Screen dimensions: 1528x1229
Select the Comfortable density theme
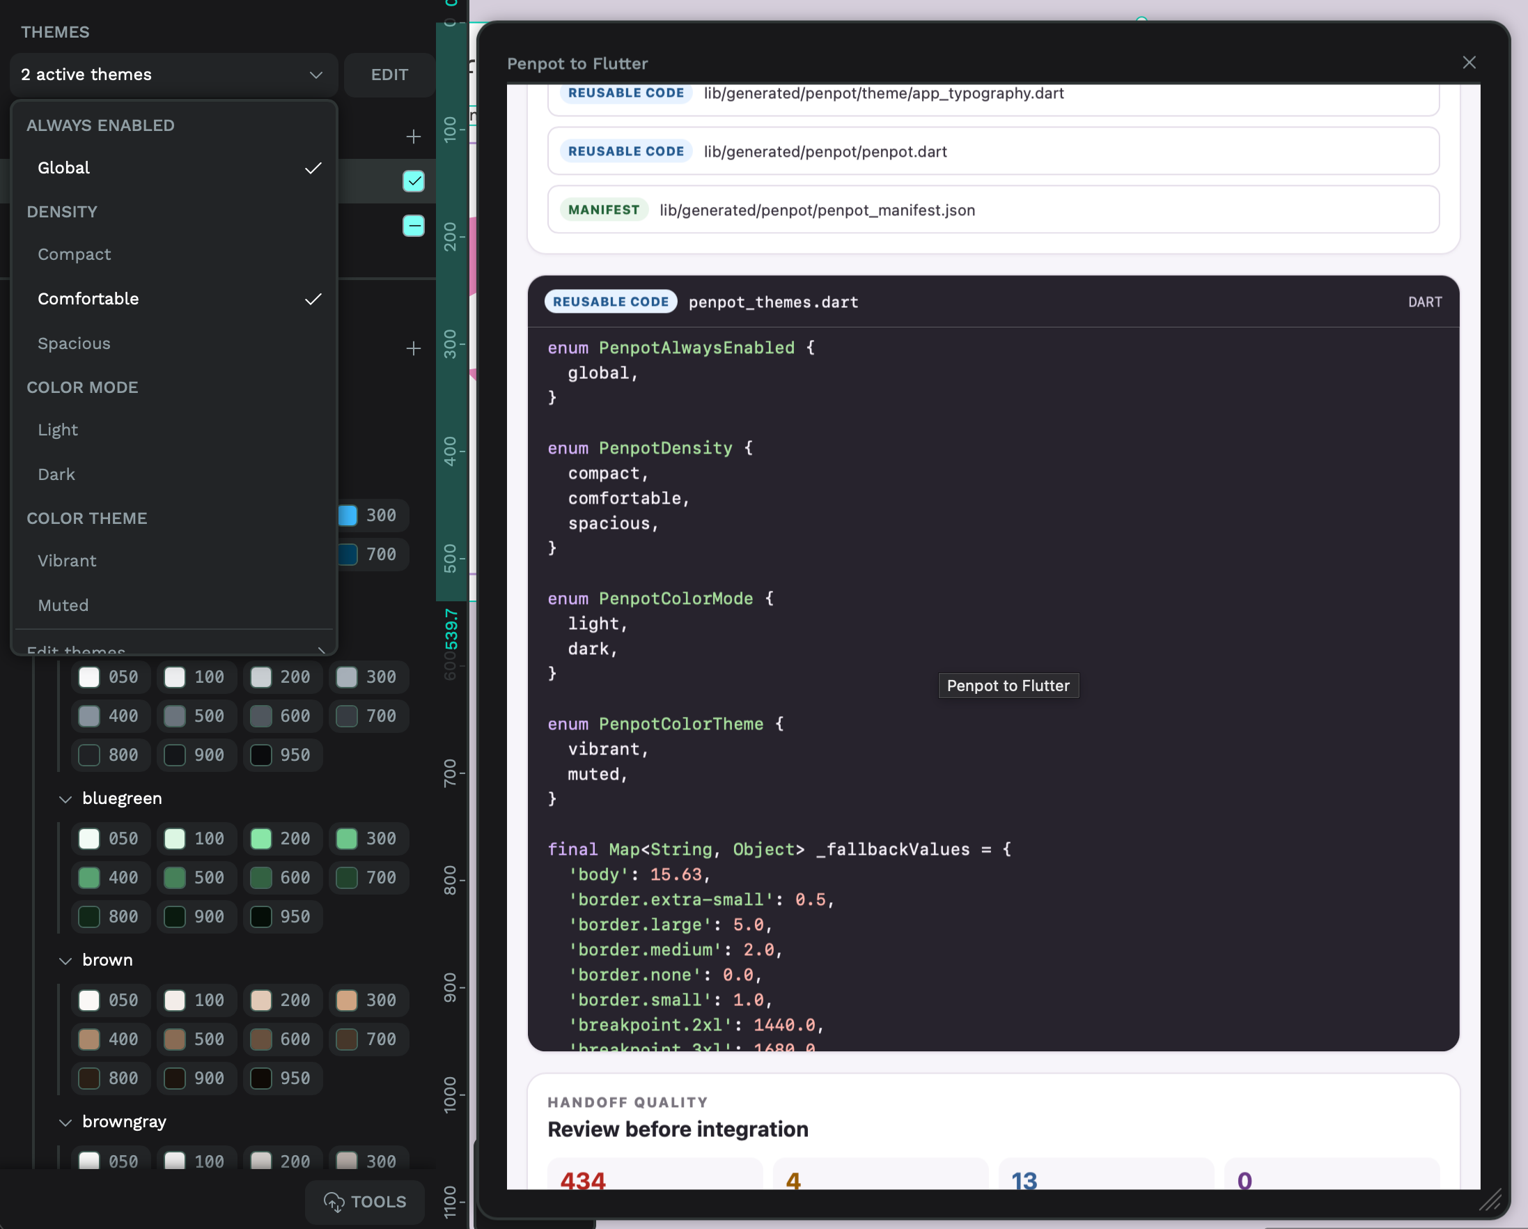[x=173, y=299]
